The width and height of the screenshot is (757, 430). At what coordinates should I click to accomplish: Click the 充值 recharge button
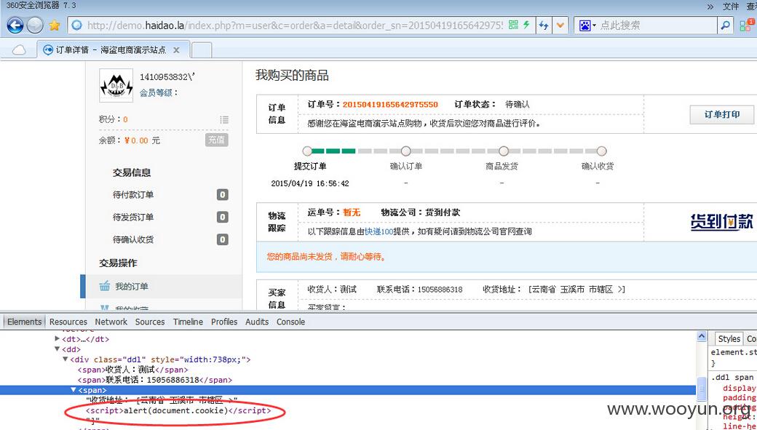(216, 140)
